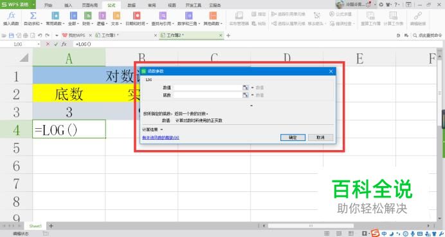Click the Open folder icon in quick toolbar
445x237 pixels.
pyautogui.click(x=4, y=35)
